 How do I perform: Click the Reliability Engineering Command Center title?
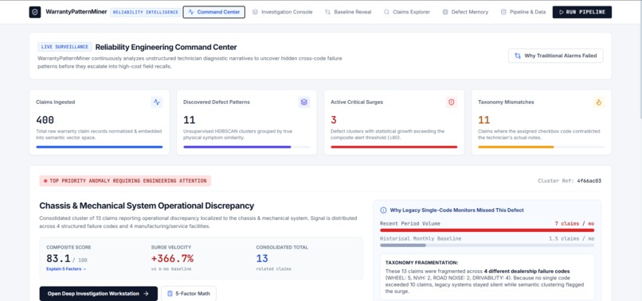166,47
